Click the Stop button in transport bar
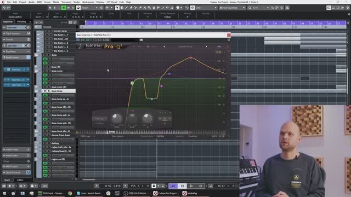Screen dimensions: 351x197 pos(182,186)
